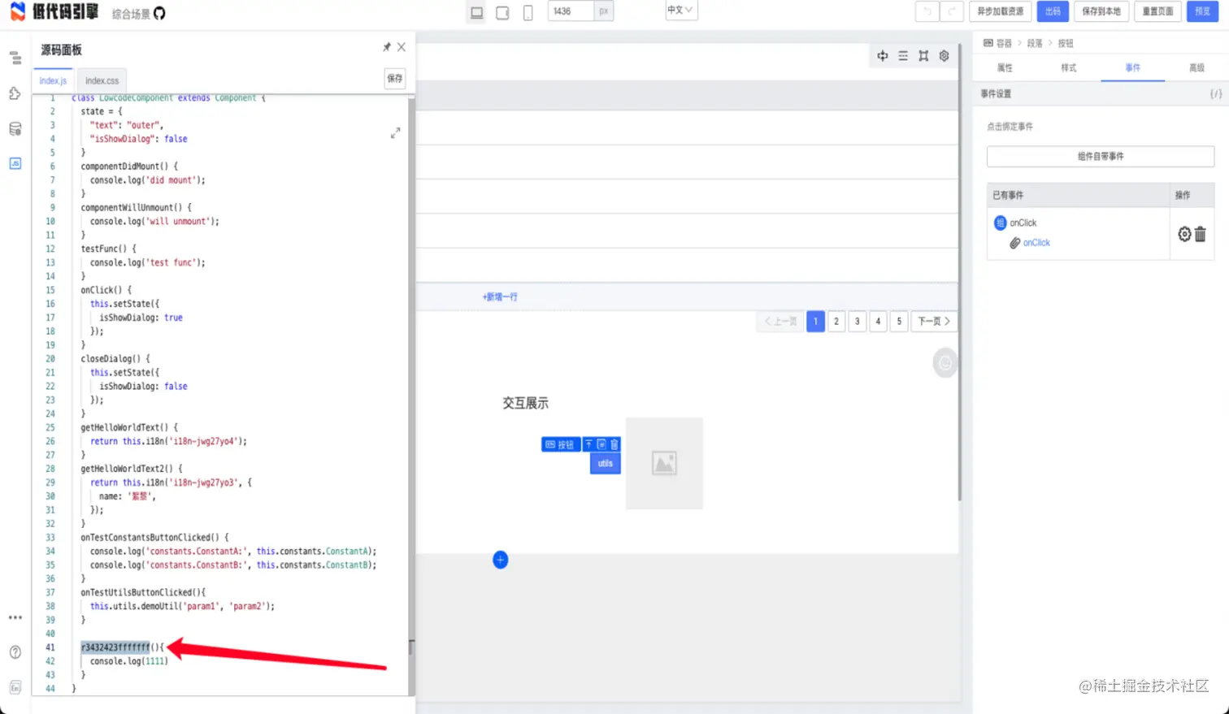Open the component library puzzle icon
The width and height of the screenshot is (1229, 714).
point(15,93)
